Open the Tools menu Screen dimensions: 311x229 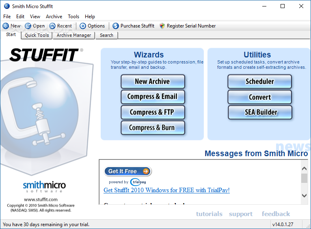click(73, 17)
